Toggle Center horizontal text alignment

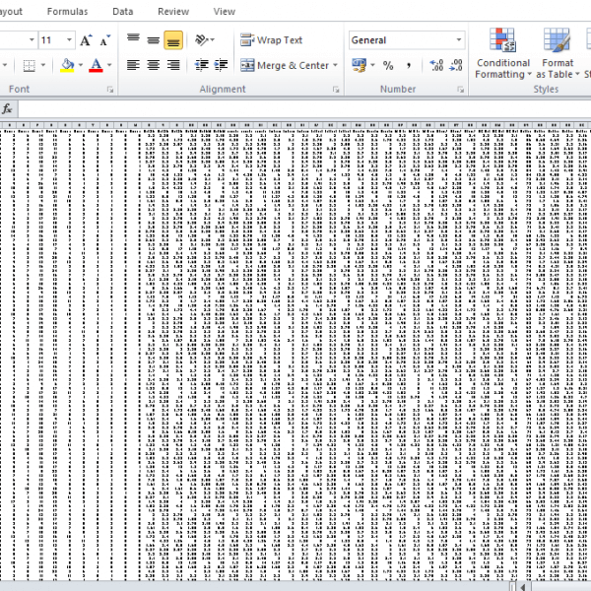click(153, 65)
